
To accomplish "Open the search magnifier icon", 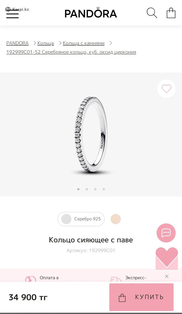I will 152,13.
